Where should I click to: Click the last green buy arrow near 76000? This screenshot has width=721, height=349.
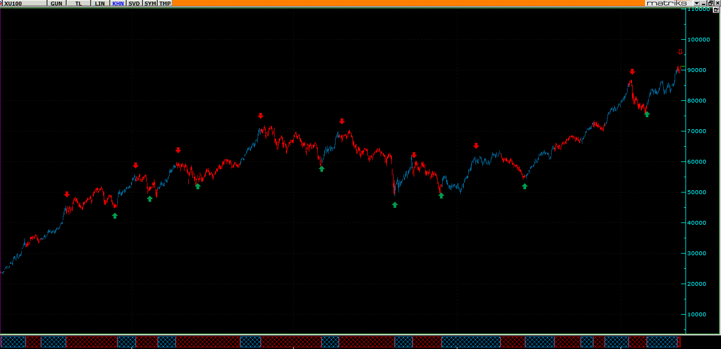click(x=647, y=115)
